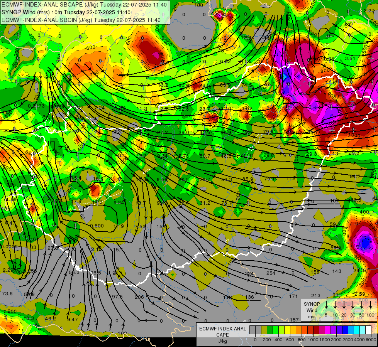Click the CIN value 107
The height and width of the screenshot is (347, 378).
pos(335,200)
